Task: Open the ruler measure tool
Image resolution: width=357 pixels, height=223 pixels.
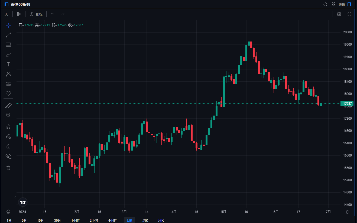Action: click(8, 105)
